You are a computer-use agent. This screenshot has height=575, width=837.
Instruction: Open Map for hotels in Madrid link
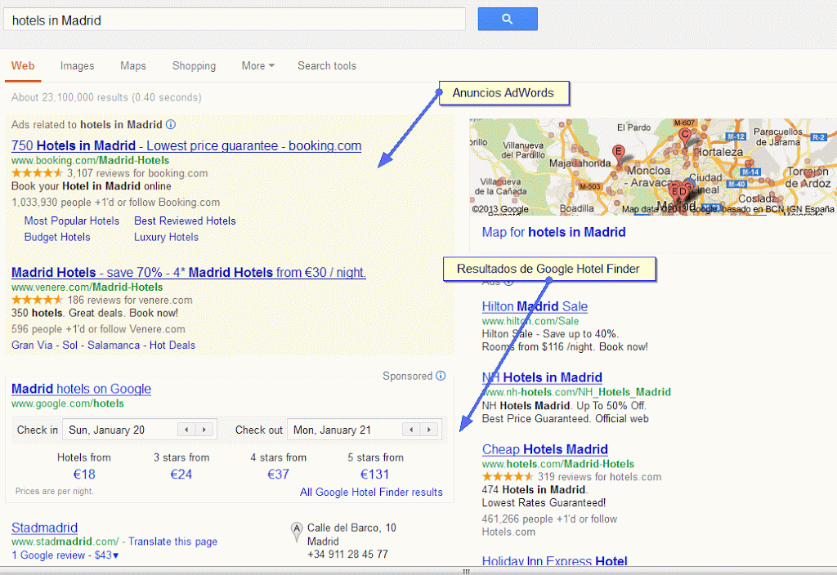(x=553, y=232)
